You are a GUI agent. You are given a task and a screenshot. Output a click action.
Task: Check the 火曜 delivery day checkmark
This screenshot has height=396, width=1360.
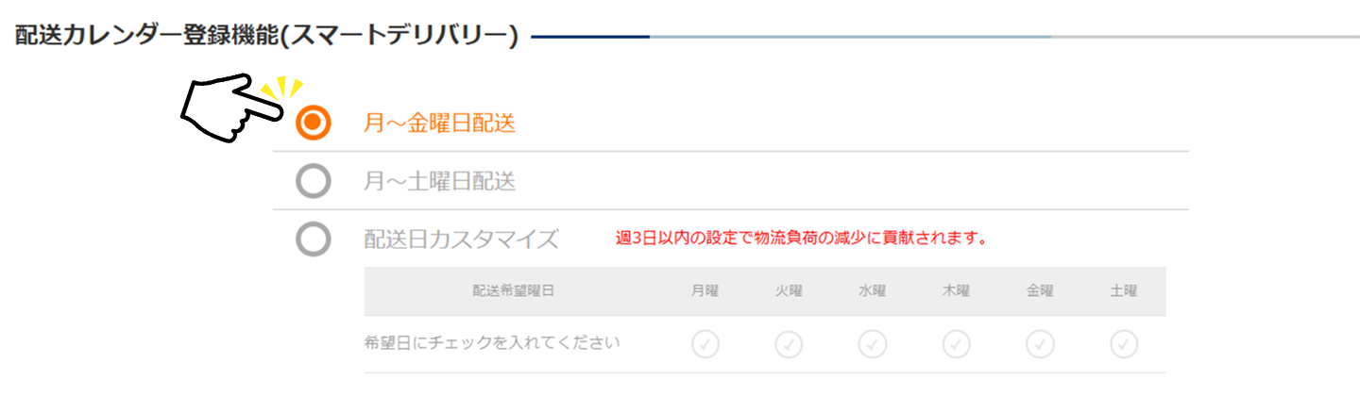pyautogui.click(x=789, y=345)
